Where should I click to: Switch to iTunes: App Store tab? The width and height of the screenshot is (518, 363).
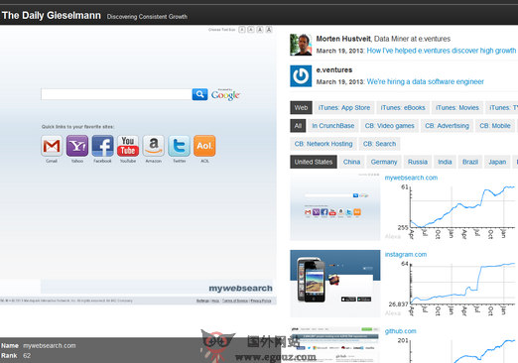pos(344,108)
